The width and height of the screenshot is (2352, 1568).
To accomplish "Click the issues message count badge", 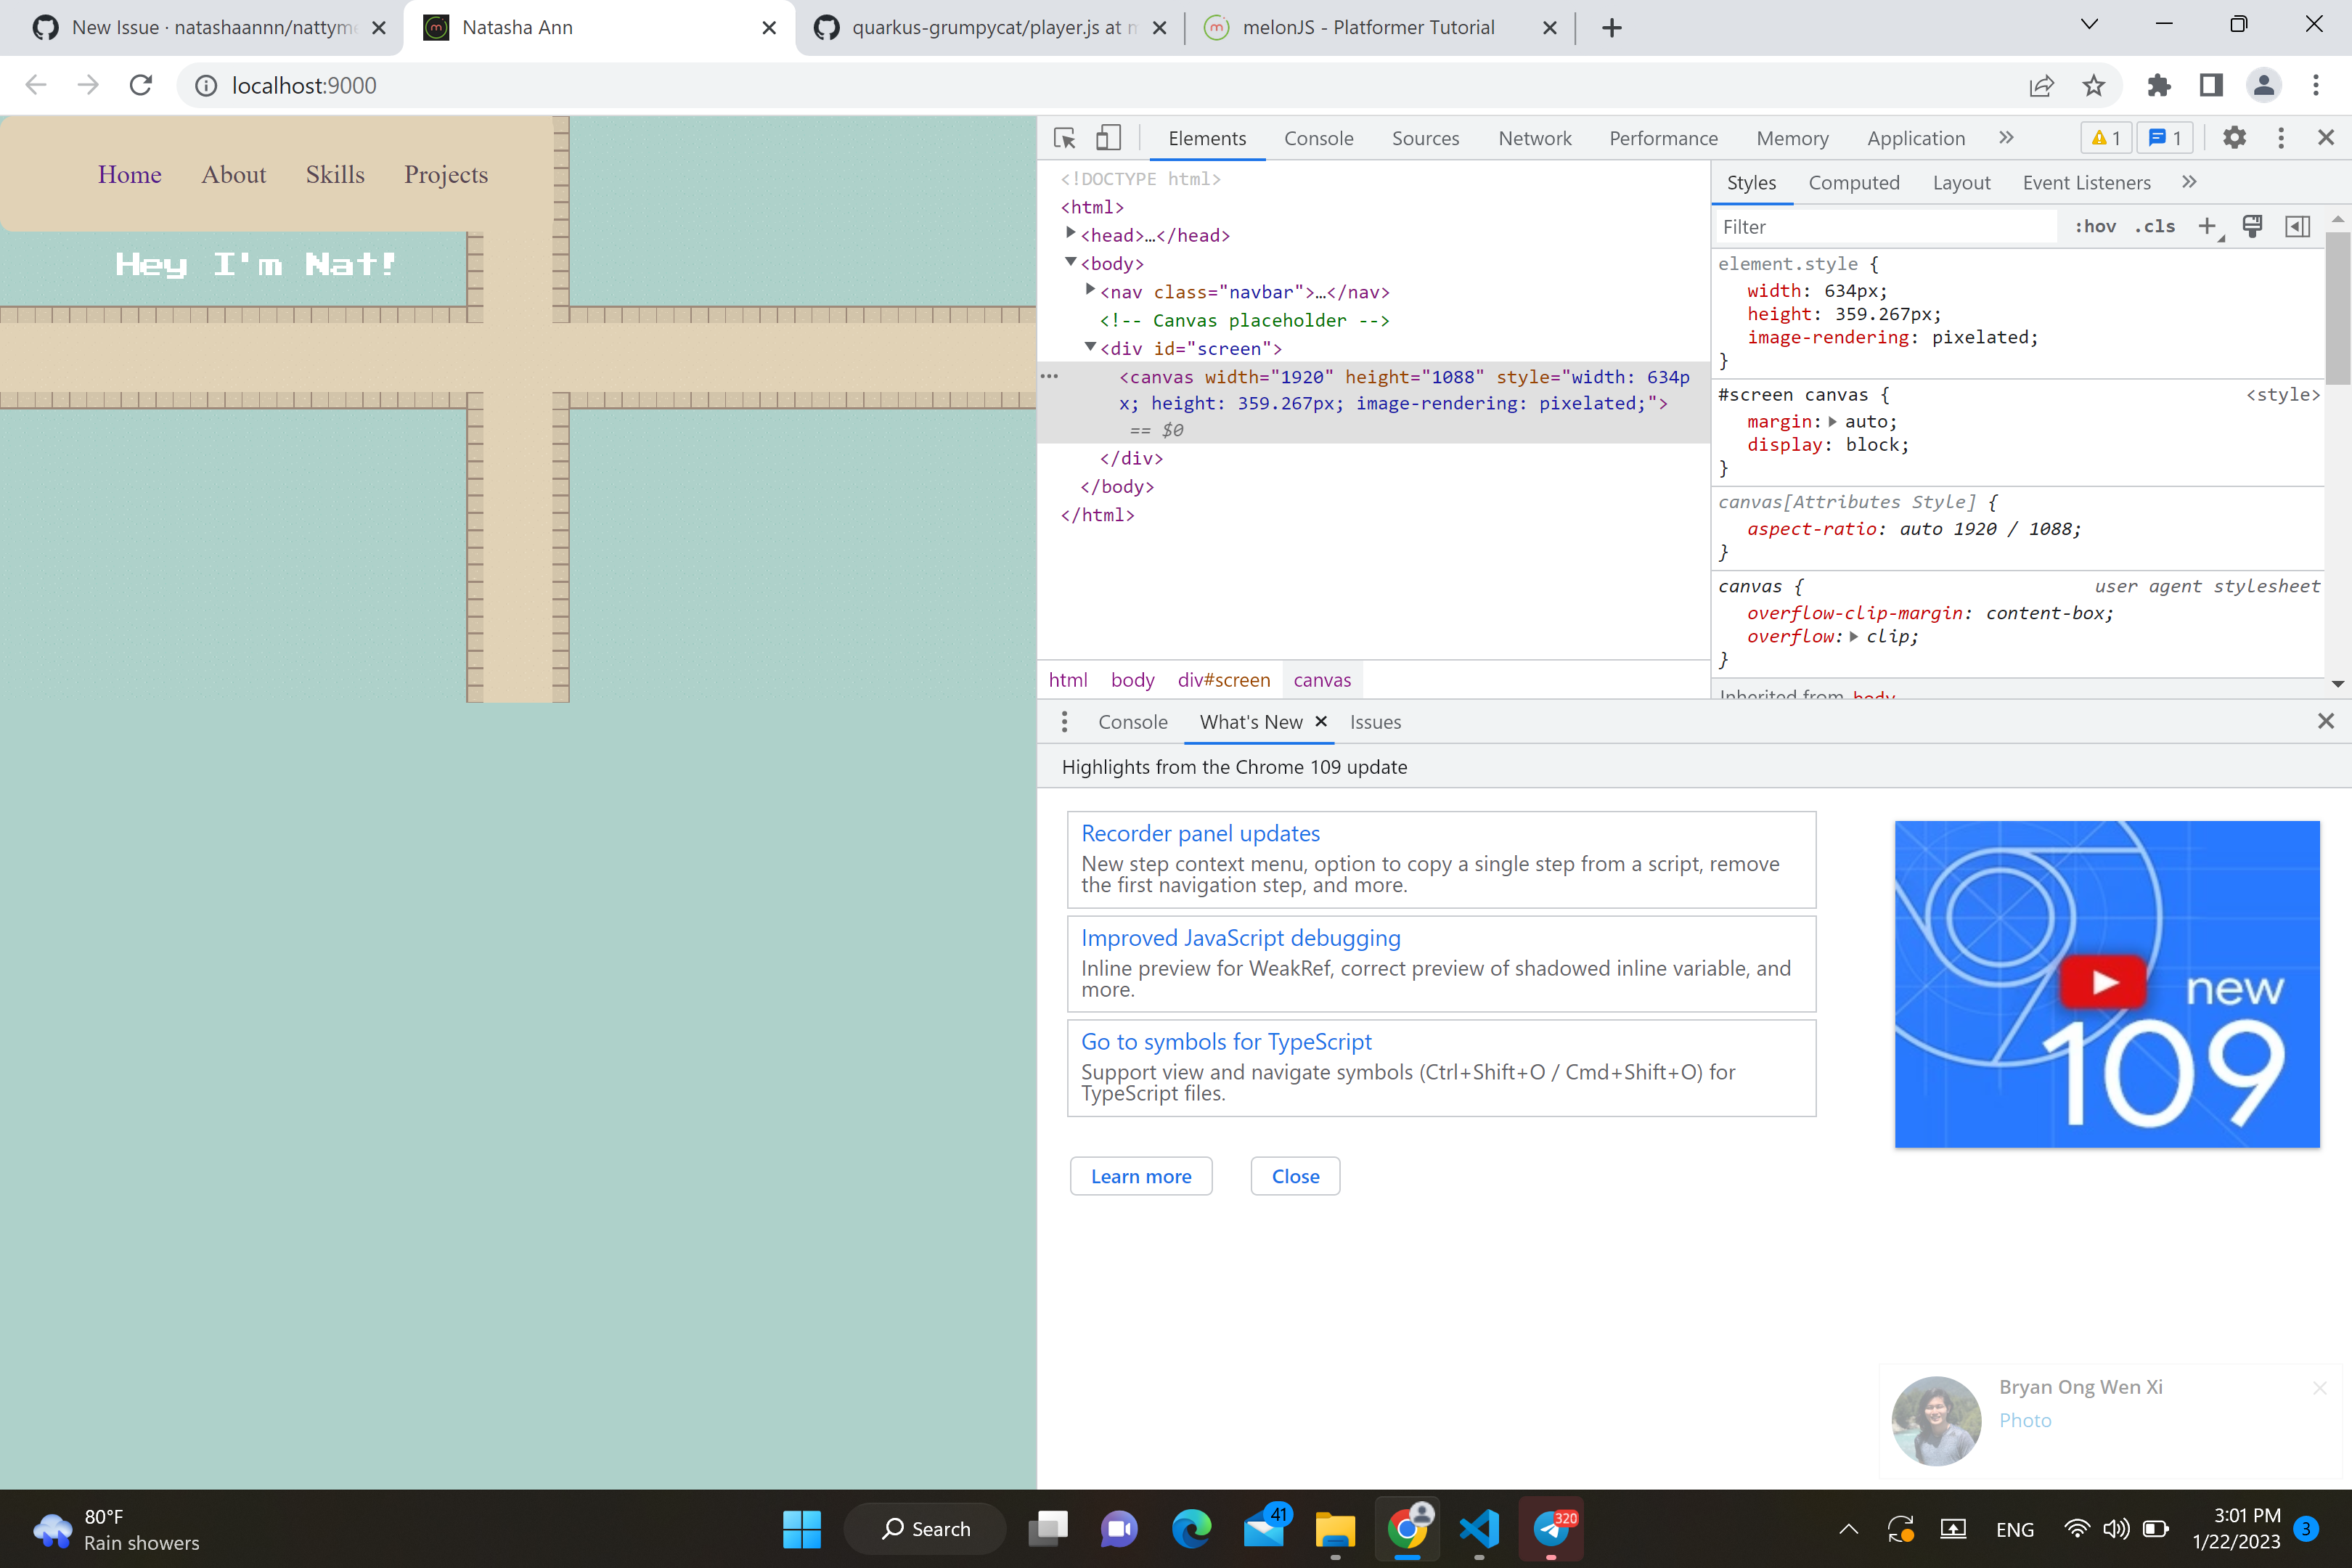I will click(2165, 138).
